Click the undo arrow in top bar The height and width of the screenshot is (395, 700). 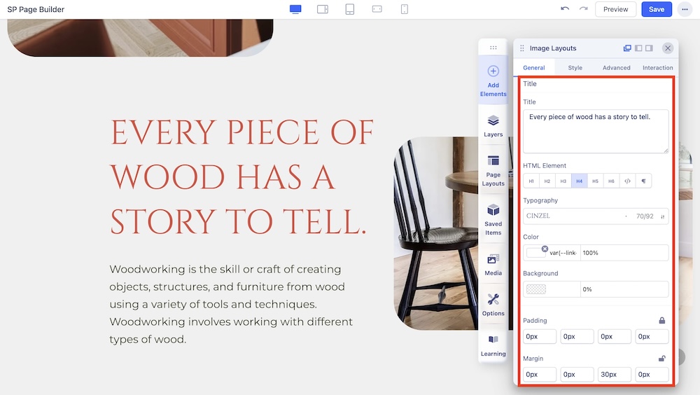565,9
